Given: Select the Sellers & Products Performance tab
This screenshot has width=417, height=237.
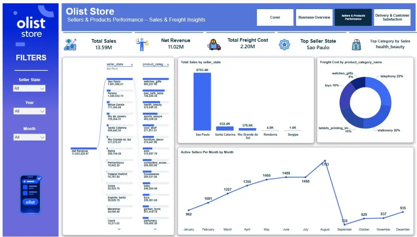Looking at the screenshot, I should [353, 17].
